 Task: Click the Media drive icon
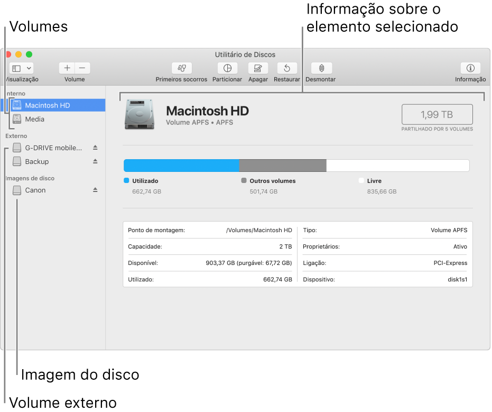17,119
